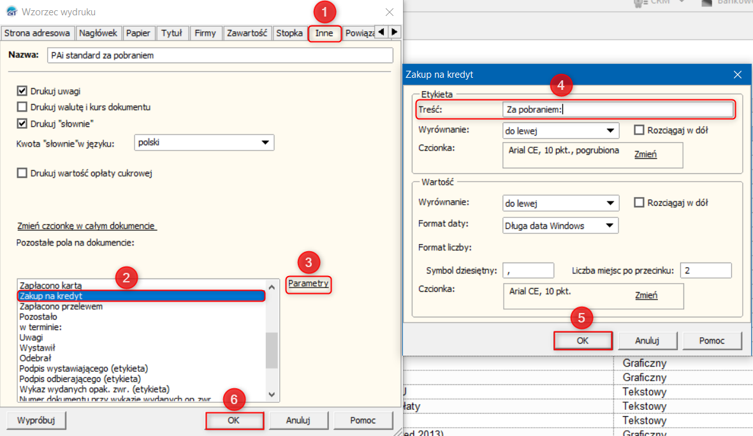Select the Tytuł tab

tap(172, 33)
